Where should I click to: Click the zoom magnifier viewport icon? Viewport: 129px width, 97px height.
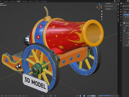[x=102, y=12]
